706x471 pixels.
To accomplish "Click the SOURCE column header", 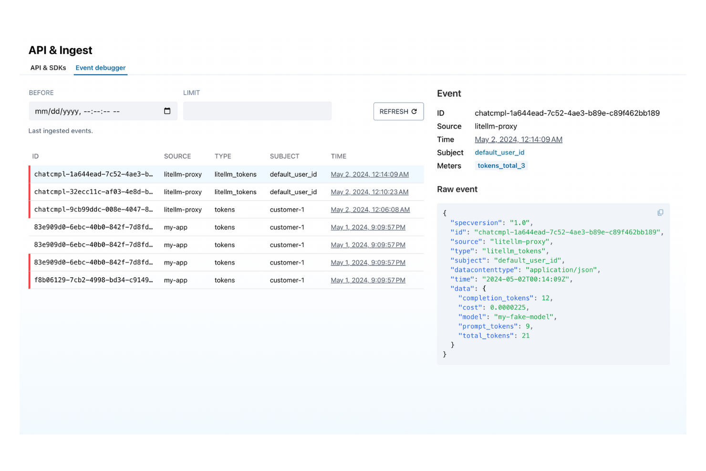I will [177, 156].
